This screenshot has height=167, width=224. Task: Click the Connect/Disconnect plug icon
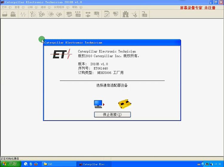coord(88,14)
